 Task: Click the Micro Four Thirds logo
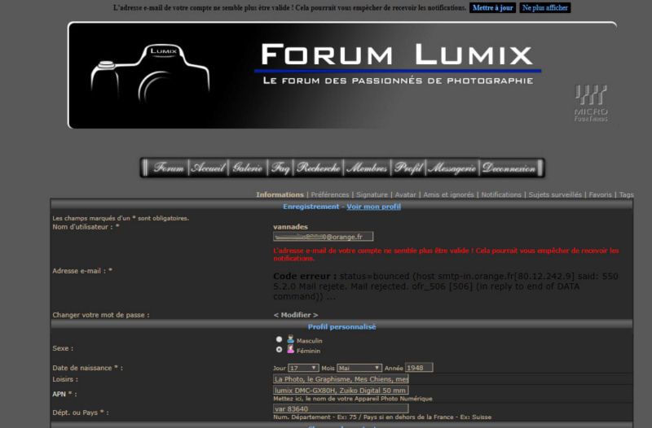591,103
